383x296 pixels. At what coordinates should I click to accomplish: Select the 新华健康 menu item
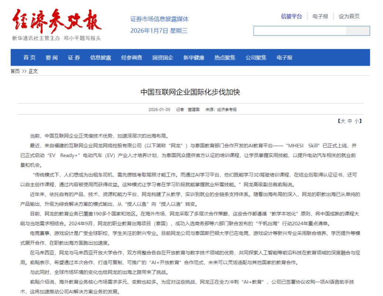click(x=194, y=58)
